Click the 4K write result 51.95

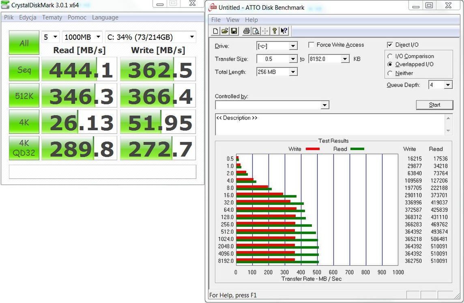click(x=158, y=122)
